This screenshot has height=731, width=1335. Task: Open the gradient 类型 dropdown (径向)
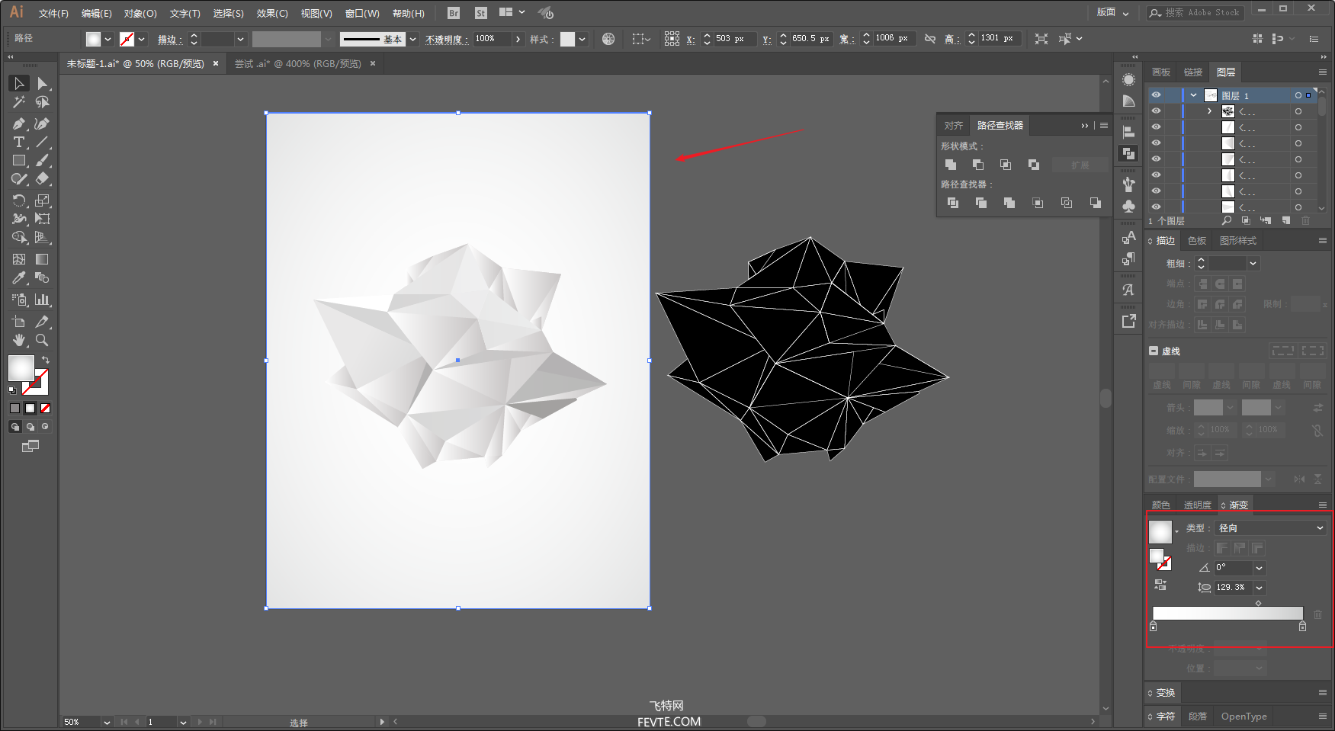(1271, 527)
